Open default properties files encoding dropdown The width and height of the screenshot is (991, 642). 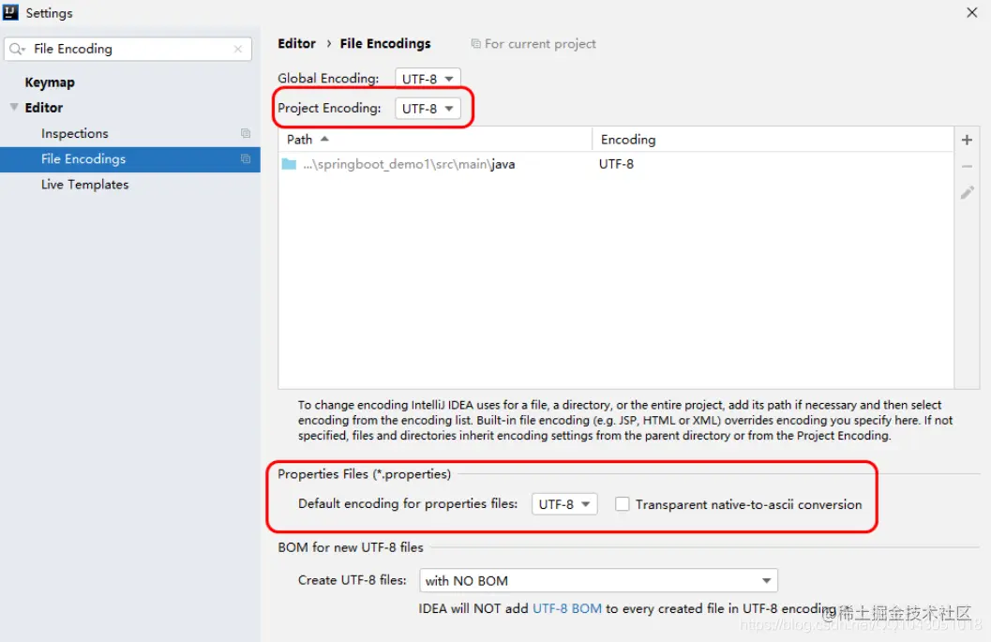click(563, 504)
